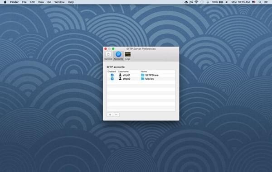This screenshot has width=272, height=172.
Task: Sort accounts by Username column header
Action: (123, 72)
